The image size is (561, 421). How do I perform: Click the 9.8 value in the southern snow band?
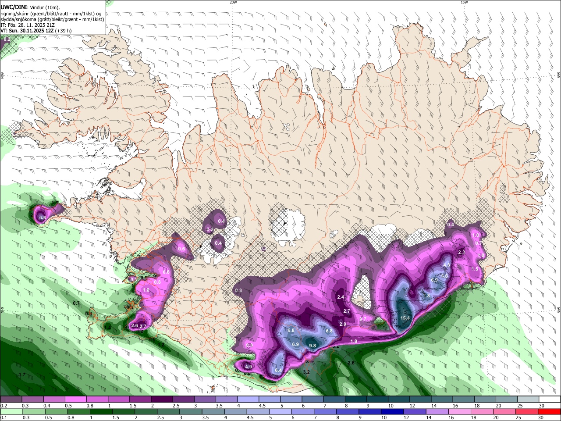[x=312, y=346]
